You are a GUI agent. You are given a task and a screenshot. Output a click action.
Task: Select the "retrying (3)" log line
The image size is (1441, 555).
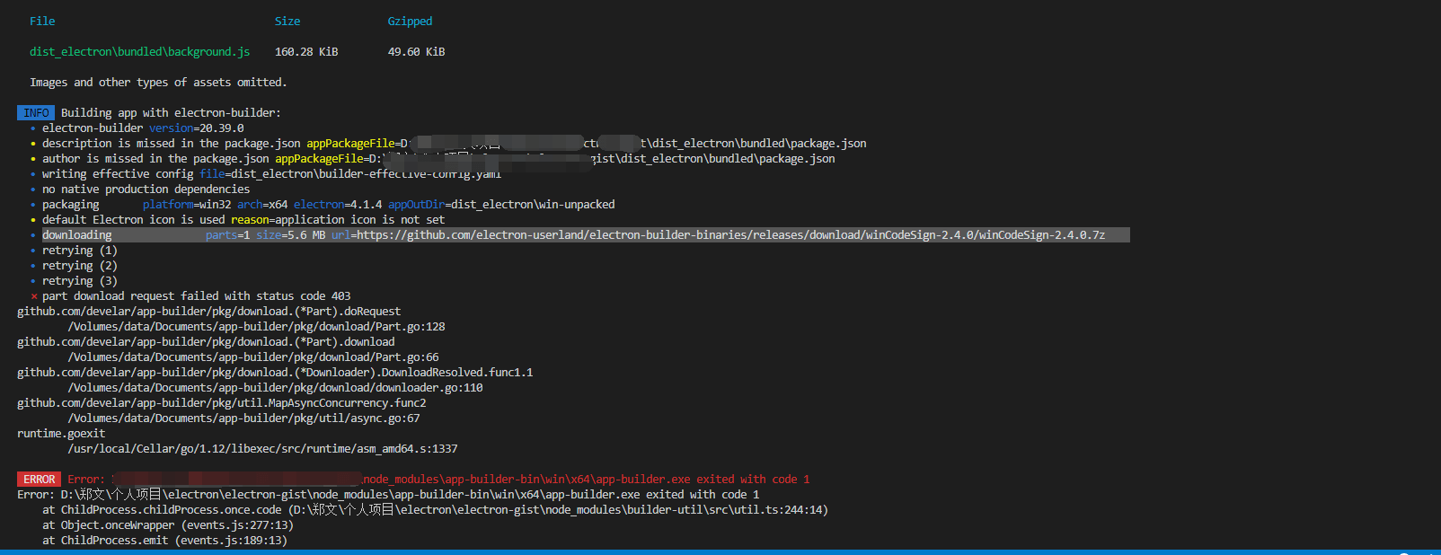pyautogui.click(x=79, y=281)
